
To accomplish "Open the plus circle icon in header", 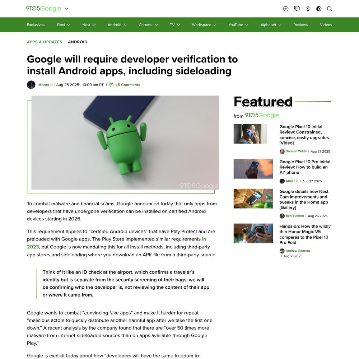I will 286,9.
